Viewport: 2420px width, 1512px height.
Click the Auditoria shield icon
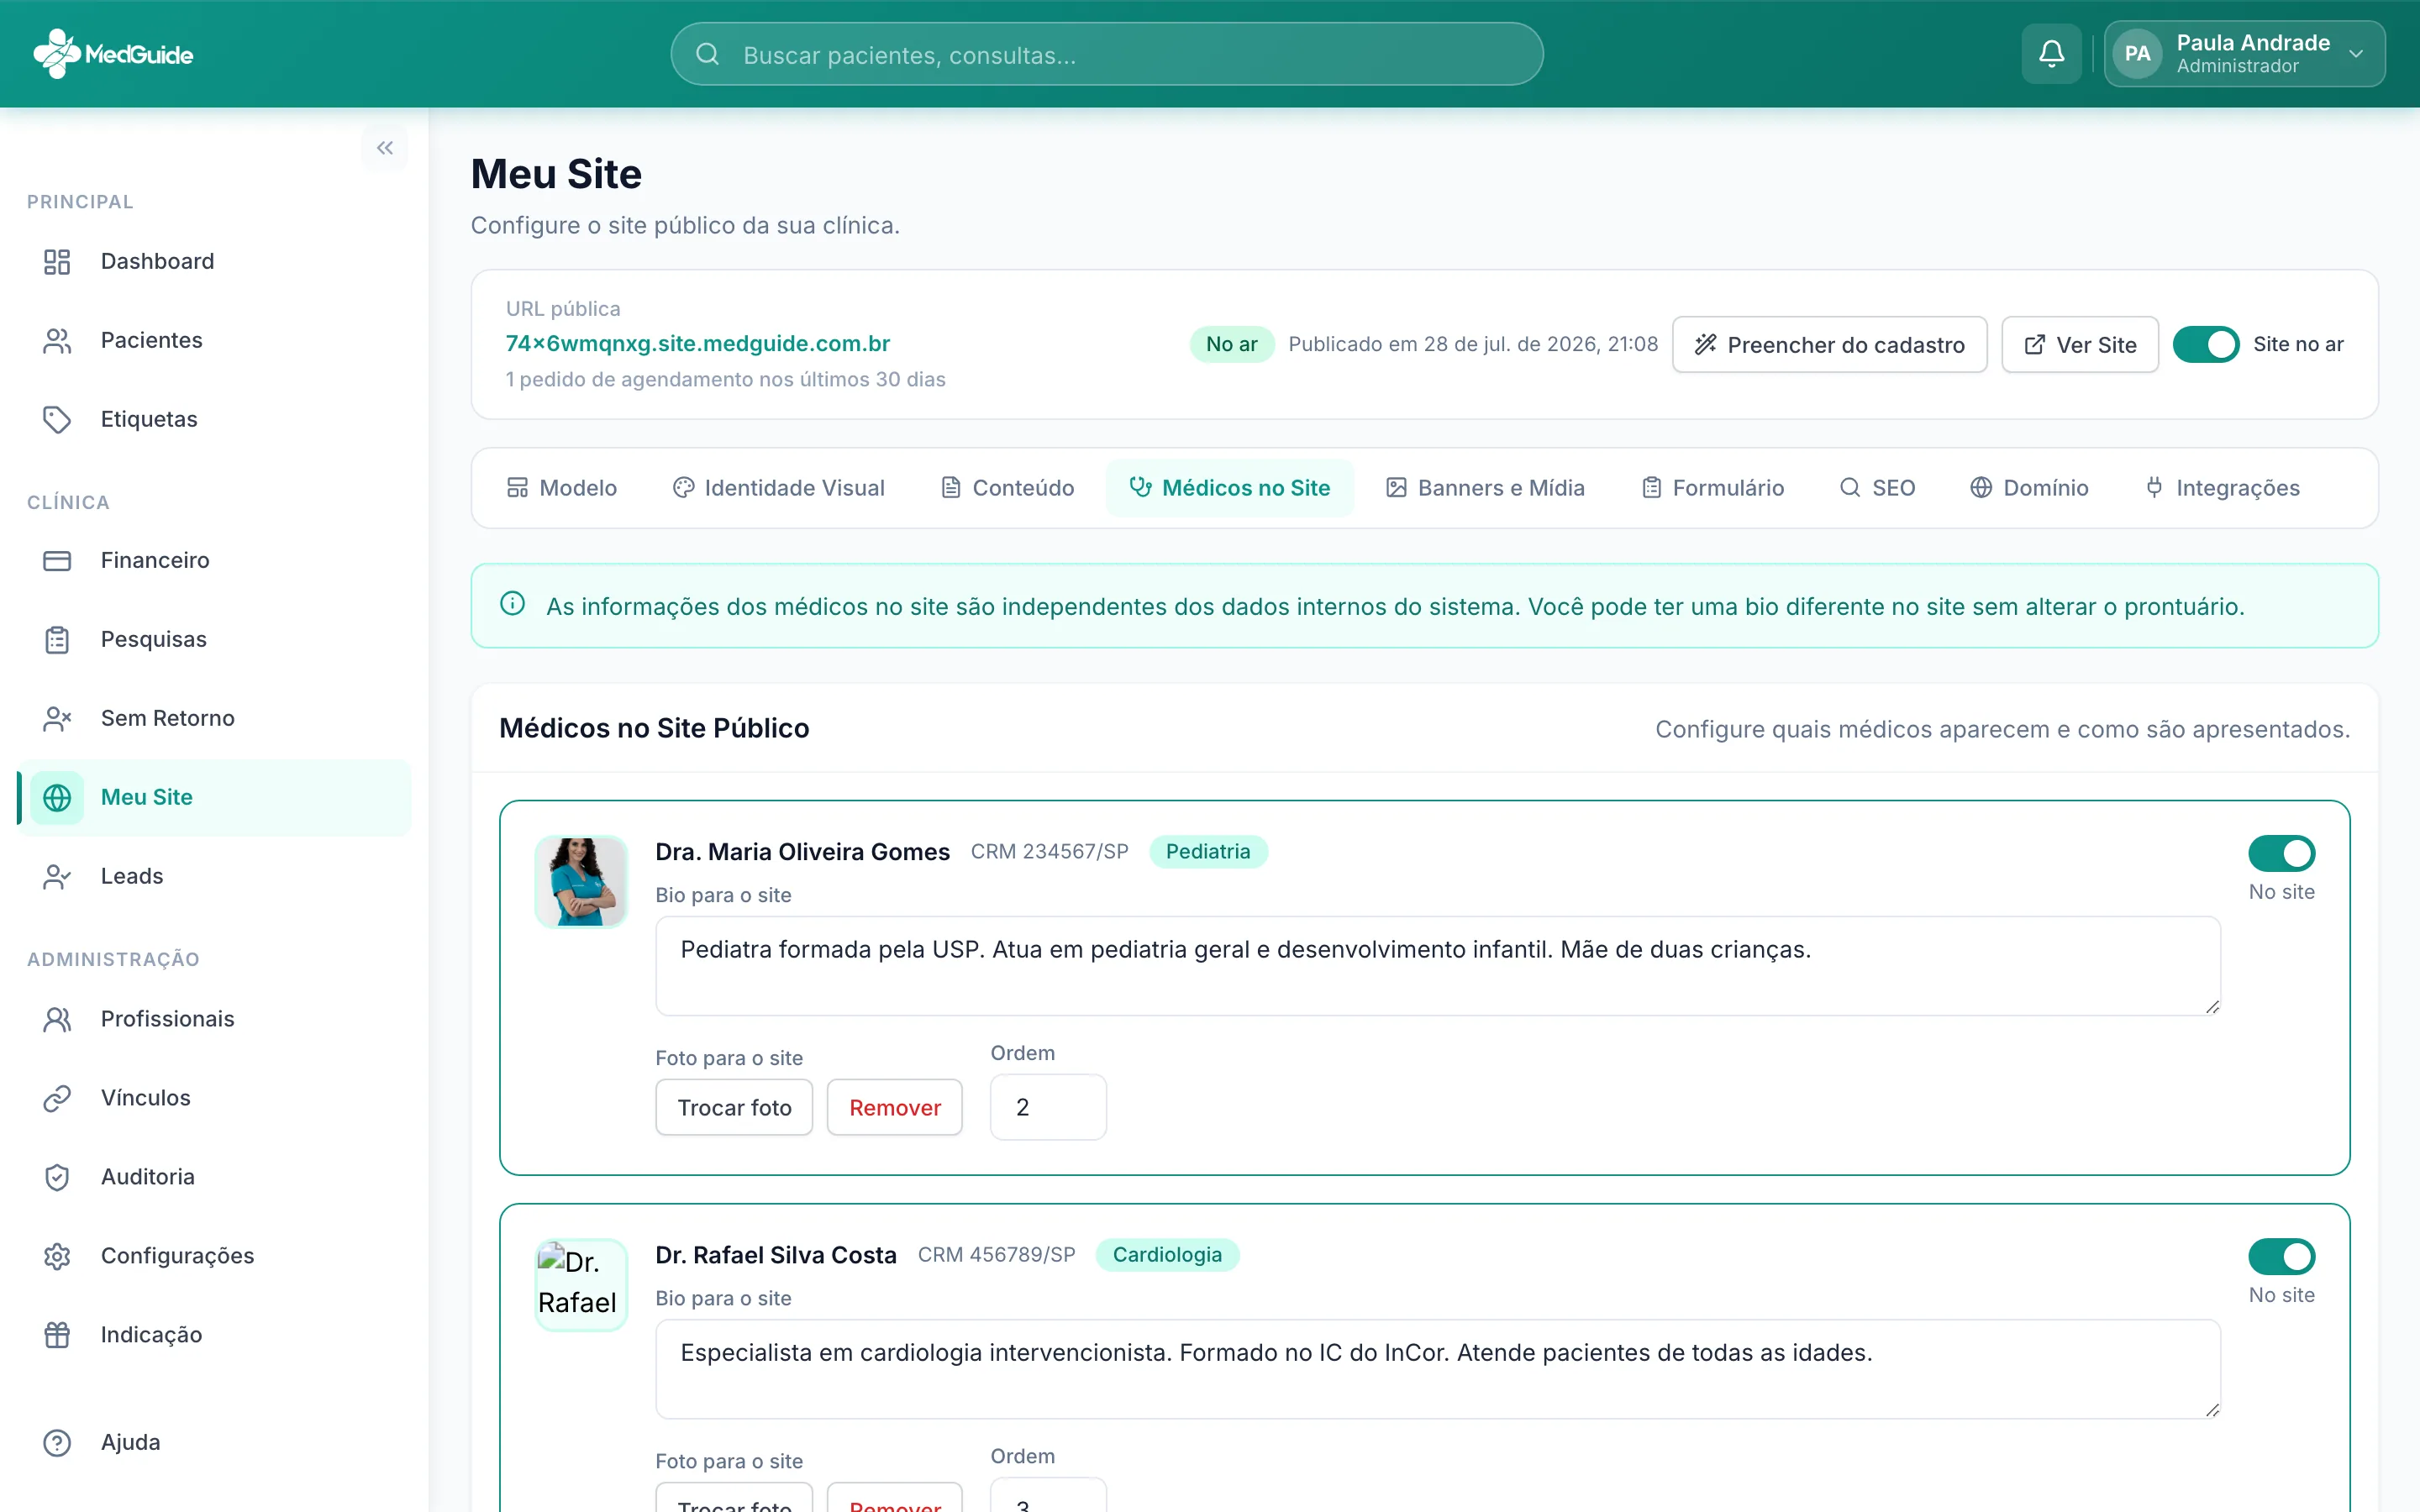[57, 1177]
